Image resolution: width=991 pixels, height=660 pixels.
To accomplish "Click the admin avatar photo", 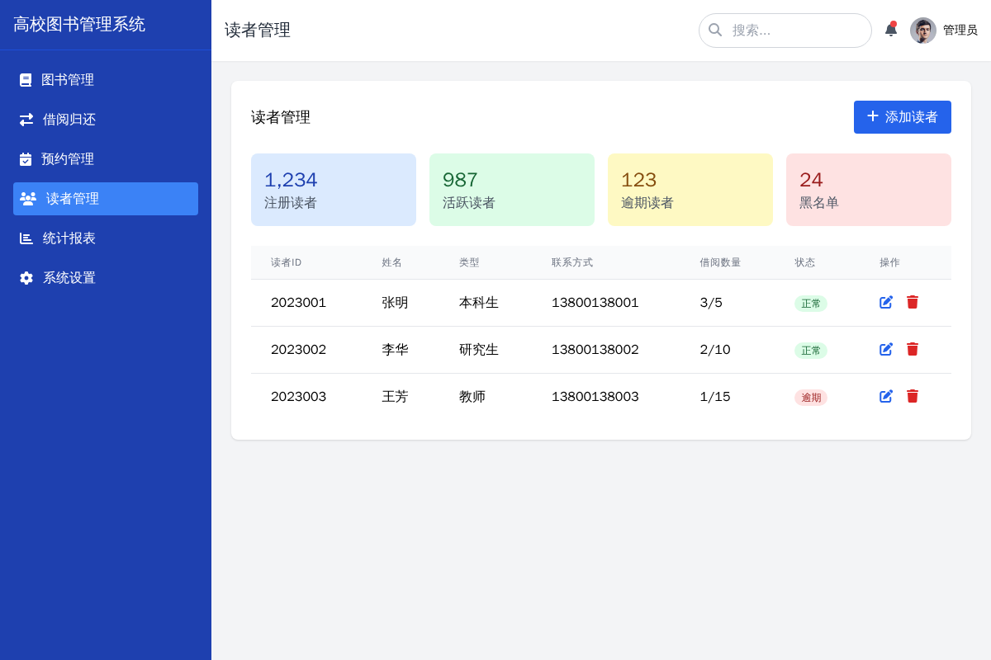I will [x=922, y=30].
